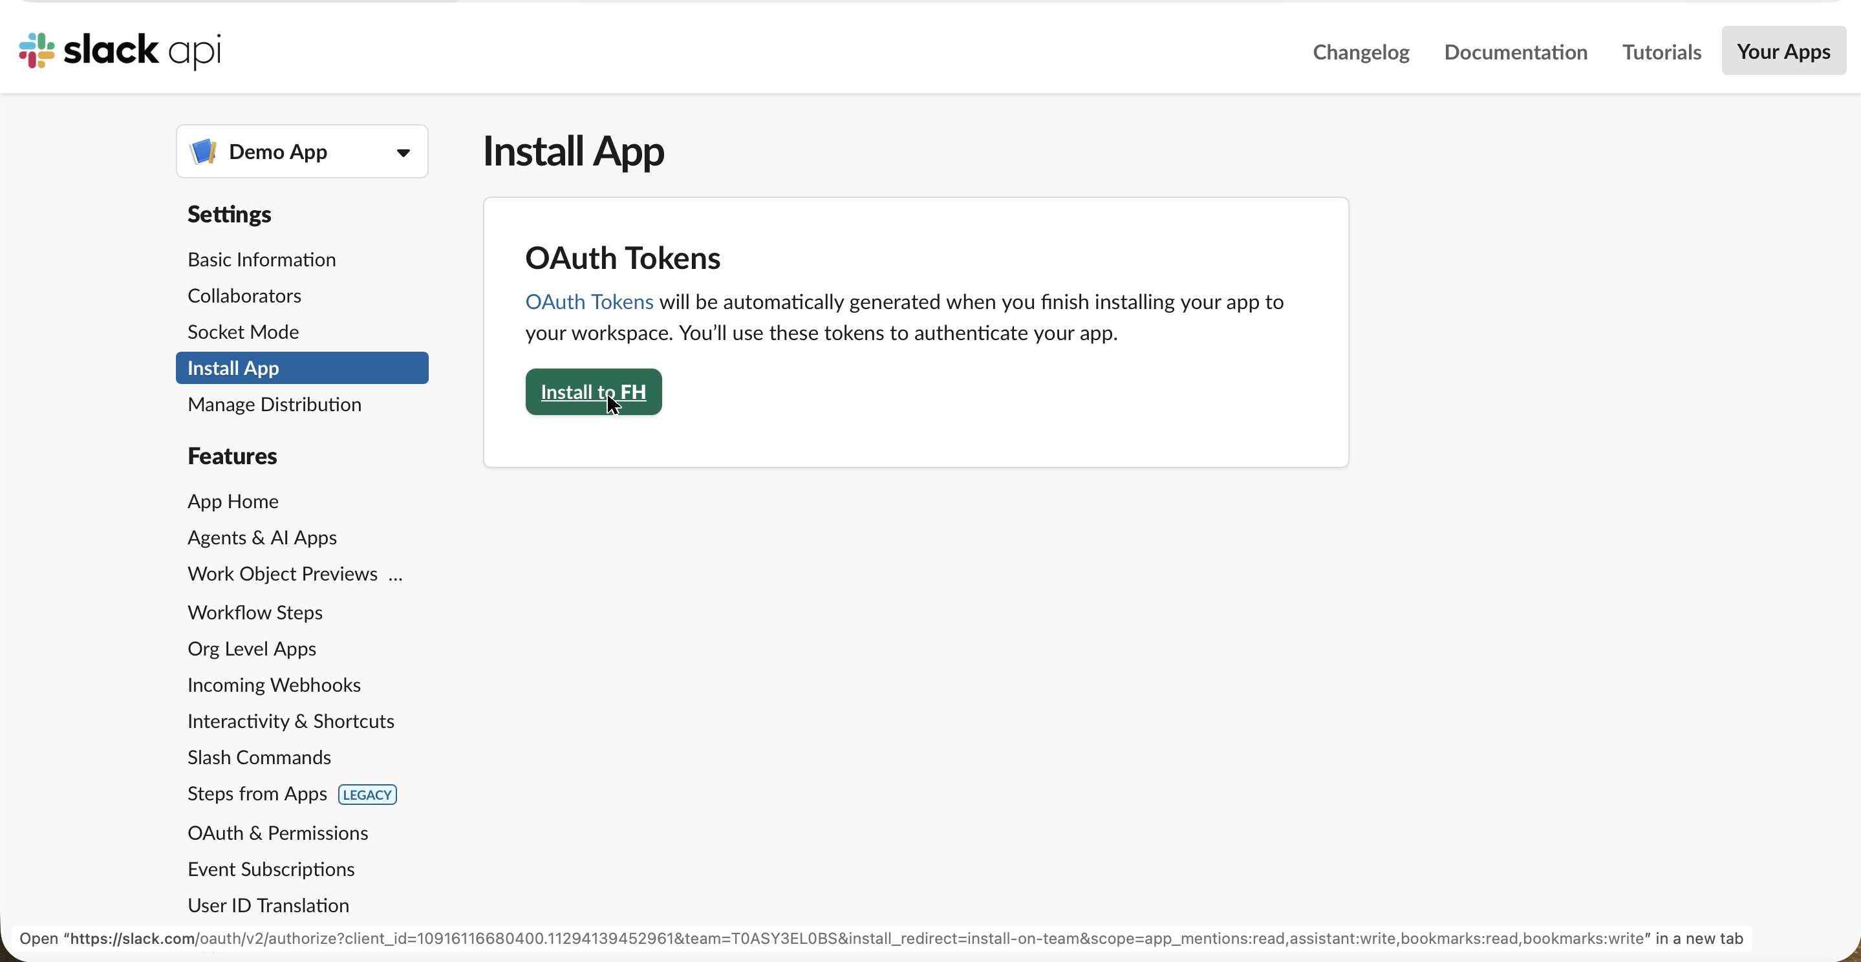The width and height of the screenshot is (1861, 962).
Task: Open the Changelog page
Action: (1361, 52)
